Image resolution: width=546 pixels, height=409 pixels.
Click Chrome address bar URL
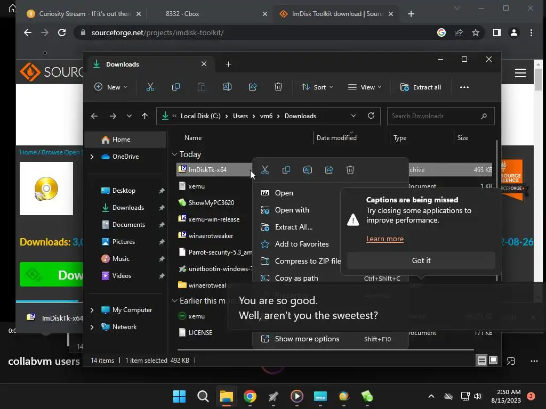157,32
